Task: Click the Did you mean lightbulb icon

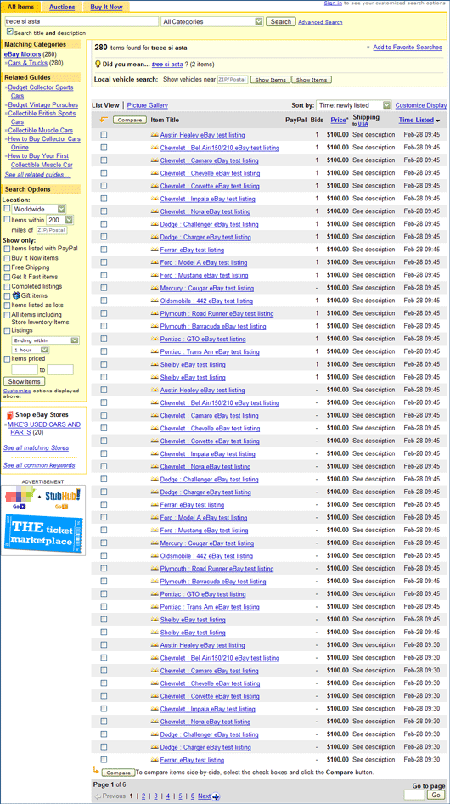Action: pos(98,64)
